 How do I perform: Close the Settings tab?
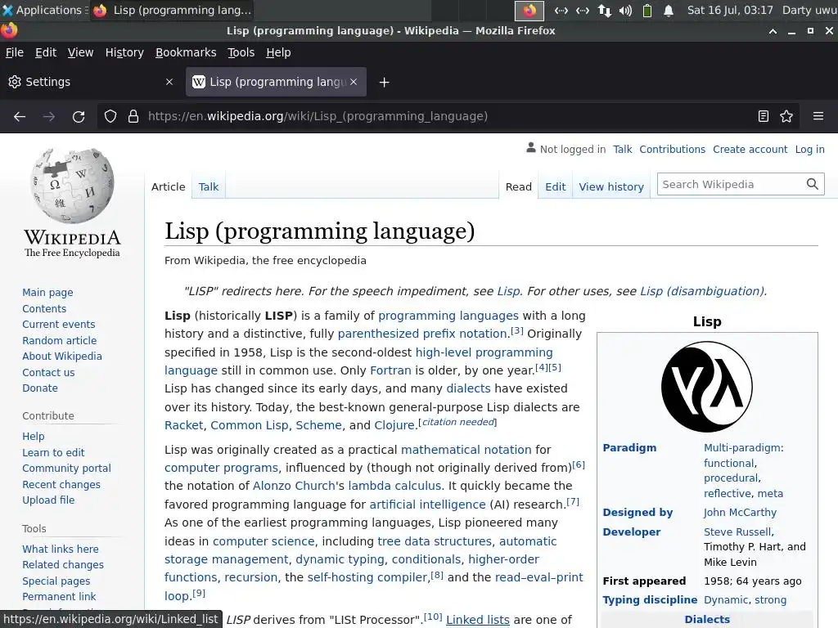pos(169,82)
